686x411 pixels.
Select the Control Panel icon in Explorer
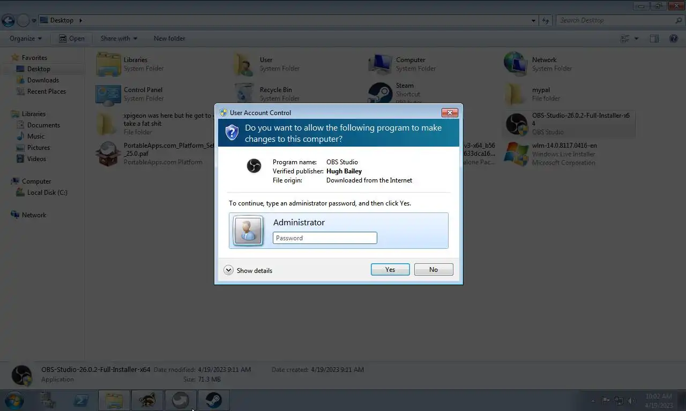click(108, 94)
